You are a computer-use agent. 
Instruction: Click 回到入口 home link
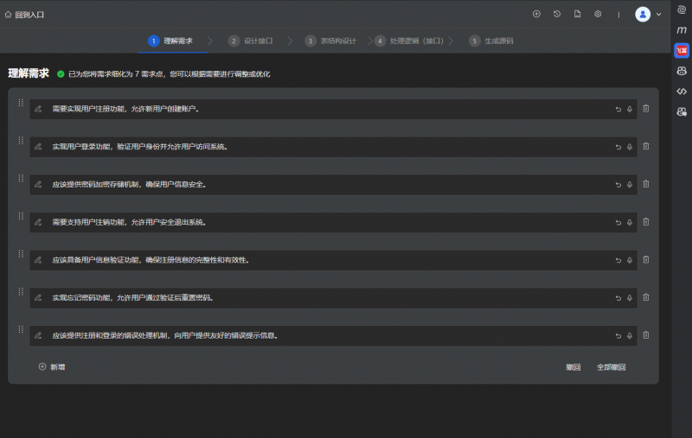click(24, 15)
